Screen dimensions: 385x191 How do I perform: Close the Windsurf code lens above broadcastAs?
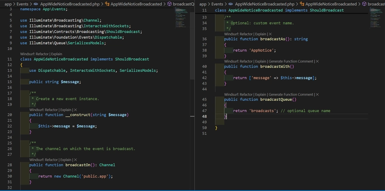pos(270,34)
